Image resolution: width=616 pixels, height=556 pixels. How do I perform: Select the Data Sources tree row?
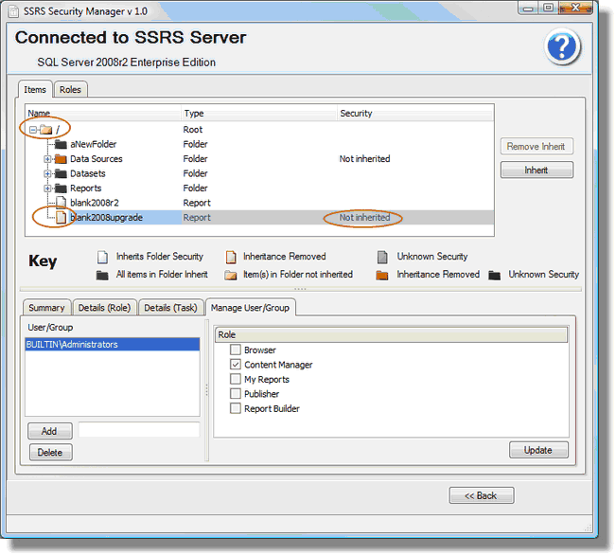click(259, 159)
